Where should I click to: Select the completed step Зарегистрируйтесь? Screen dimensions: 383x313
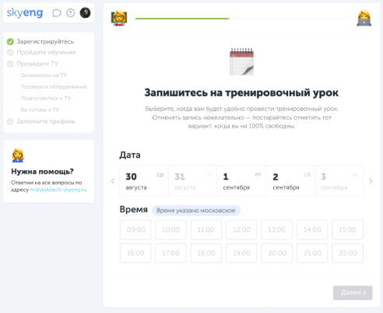(40, 41)
